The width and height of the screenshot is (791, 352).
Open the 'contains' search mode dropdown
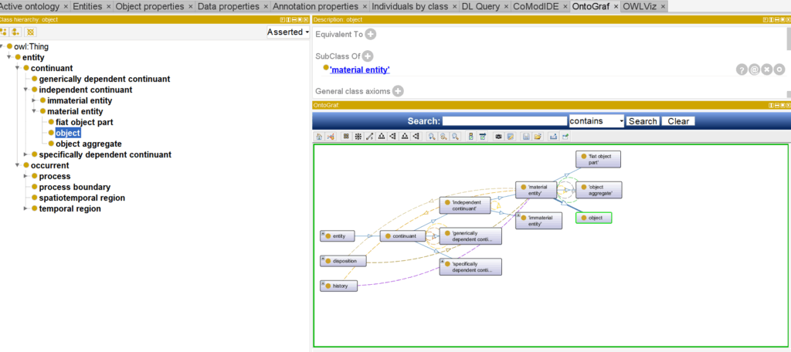596,121
